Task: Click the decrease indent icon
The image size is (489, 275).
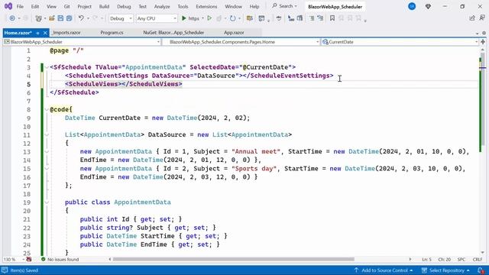Action: (x=312, y=18)
